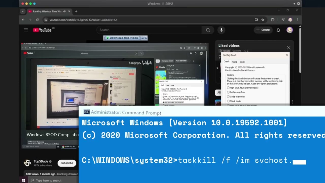Click the Command Prompt title icon

coord(87,112)
